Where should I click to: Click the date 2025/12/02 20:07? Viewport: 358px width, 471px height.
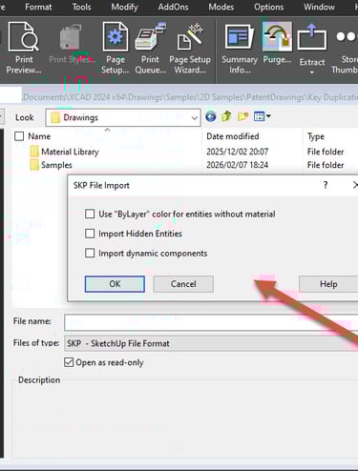[237, 152]
